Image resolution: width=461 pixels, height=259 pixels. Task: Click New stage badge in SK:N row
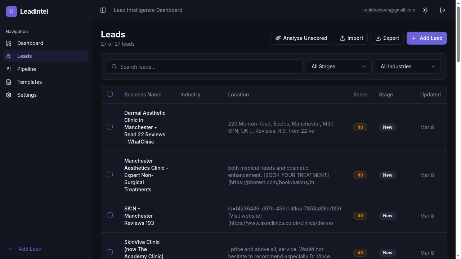(x=388, y=216)
